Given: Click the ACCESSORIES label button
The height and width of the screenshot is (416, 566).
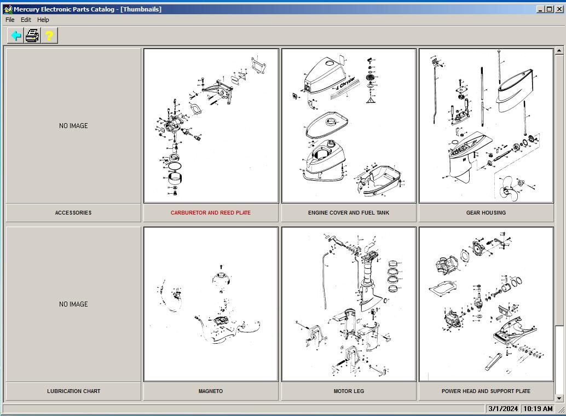Looking at the screenshot, I should pos(73,213).
